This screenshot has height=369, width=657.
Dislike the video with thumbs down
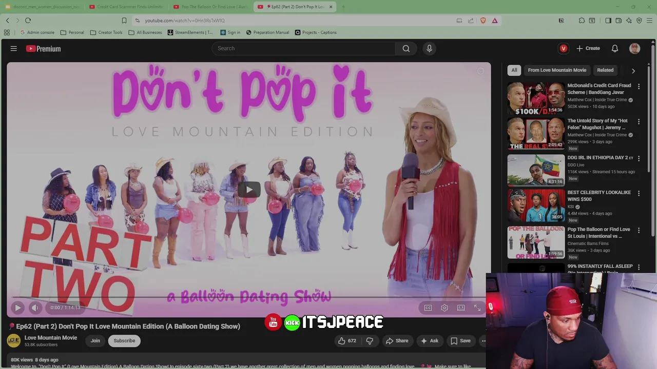pos(370,340)
